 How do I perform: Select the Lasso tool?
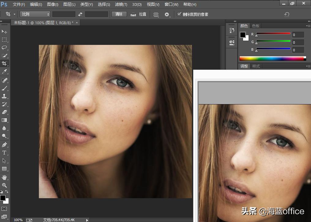[4, 48]
